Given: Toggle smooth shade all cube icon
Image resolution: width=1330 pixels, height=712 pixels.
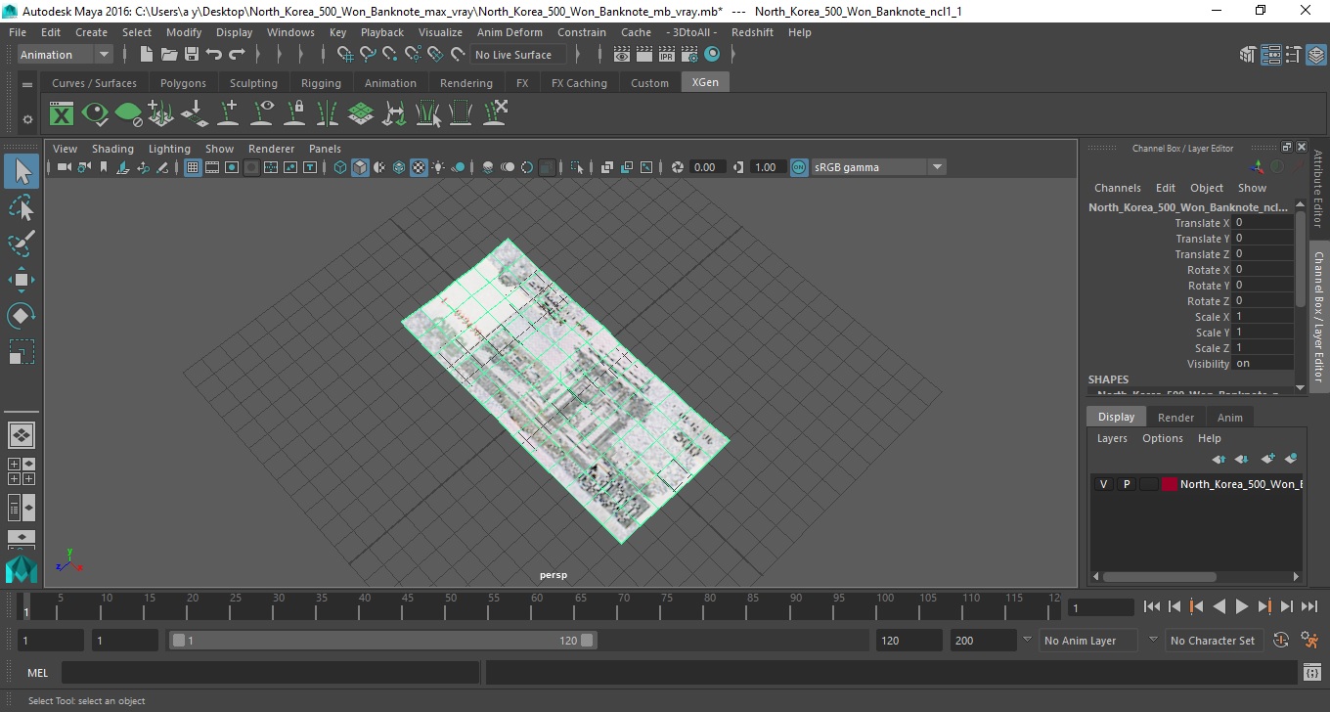Looking at the screenshot, I should tap(360, 167).
